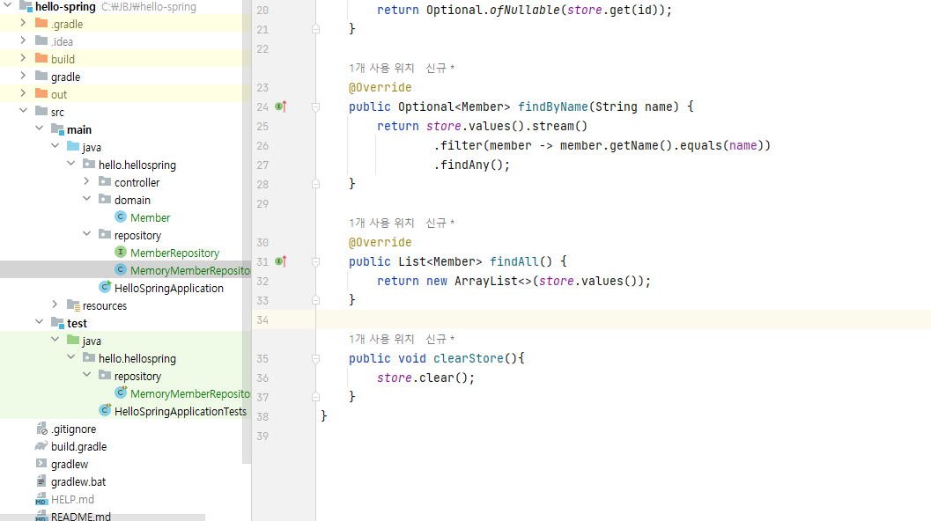The width and height of the screenshot is (931, 521).
Task: Expand the gradle folder arrow
Action: tap(23, 76)
